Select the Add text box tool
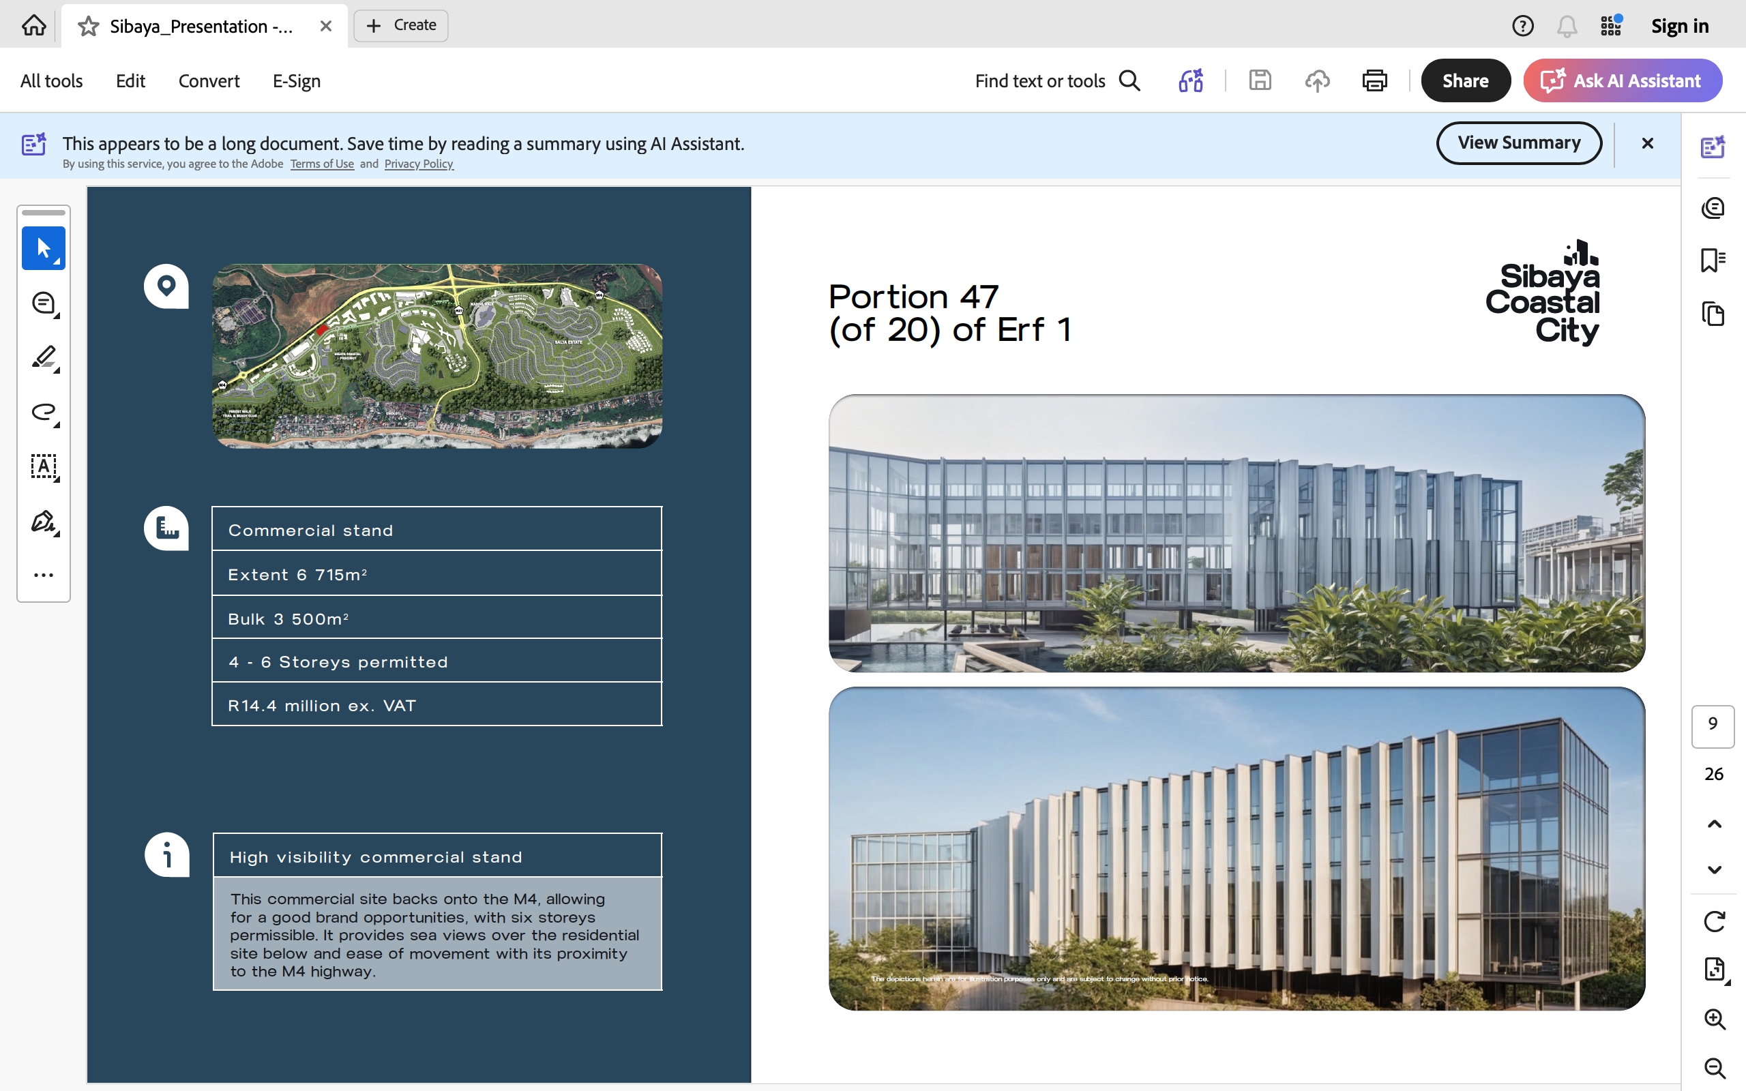The width and height of the screenshot is (1746, 1091). (43, 467)
